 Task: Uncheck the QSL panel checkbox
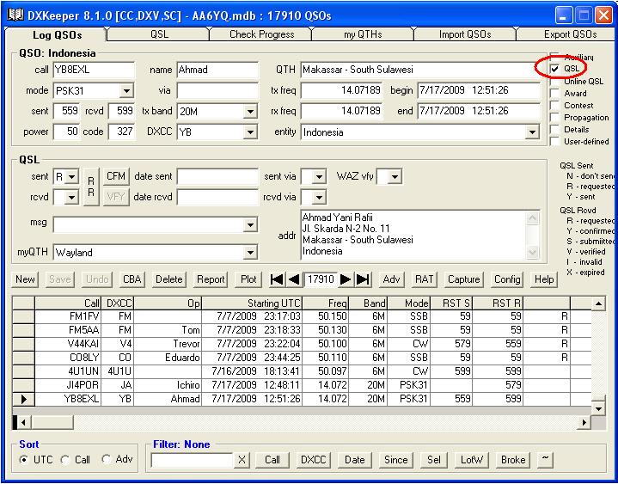point(555,69)
